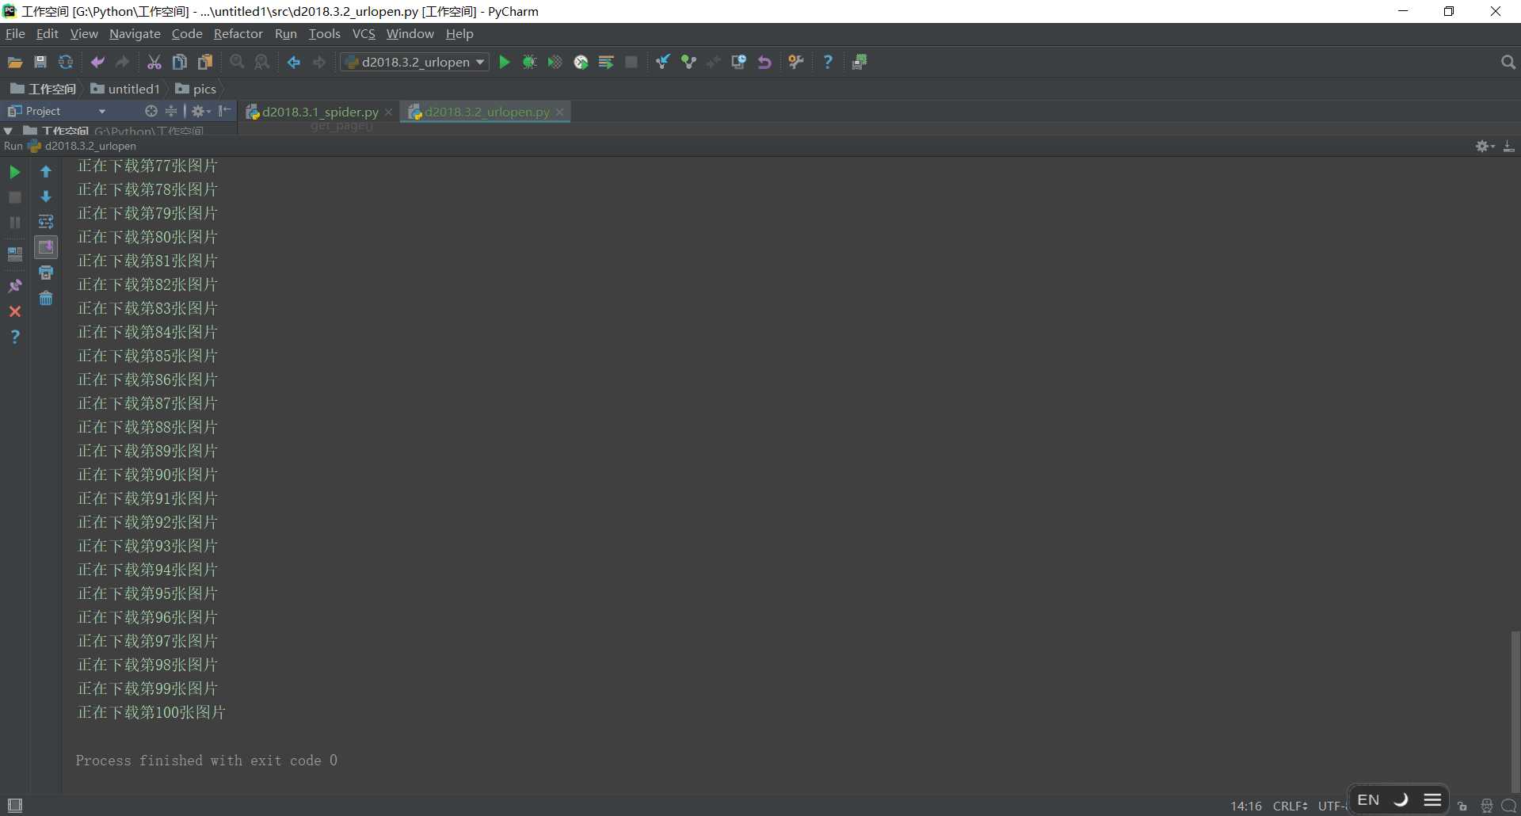Toggle the moon icon in the input method bar
Screen dimensions: 1521x816
click(x=1401, y=799)
